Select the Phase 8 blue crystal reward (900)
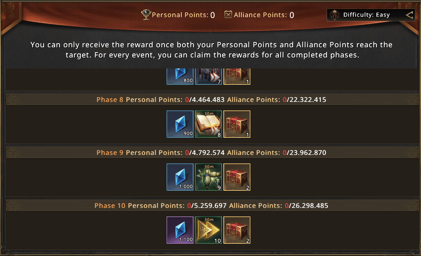Image resolution: width=421 pixels, height=256 pixels. pos(180,124)
